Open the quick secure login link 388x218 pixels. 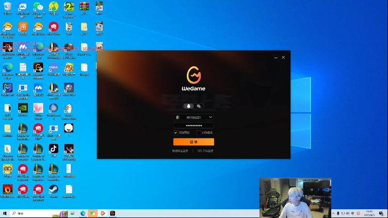[180, 151]
